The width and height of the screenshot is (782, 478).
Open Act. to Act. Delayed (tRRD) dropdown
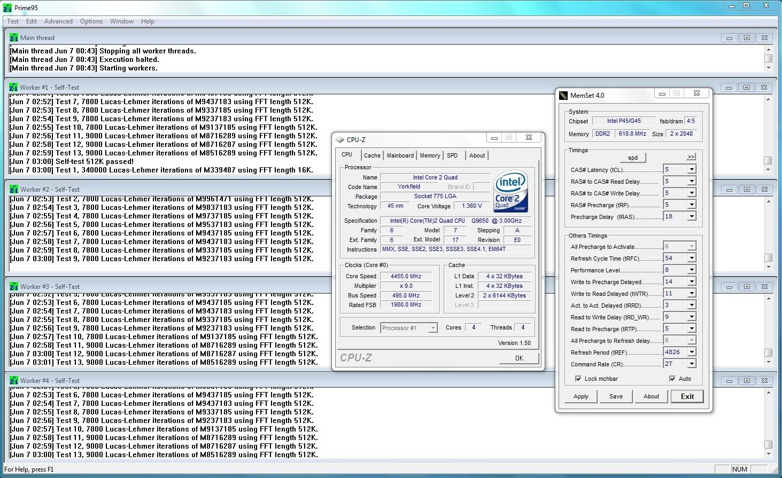692,305
